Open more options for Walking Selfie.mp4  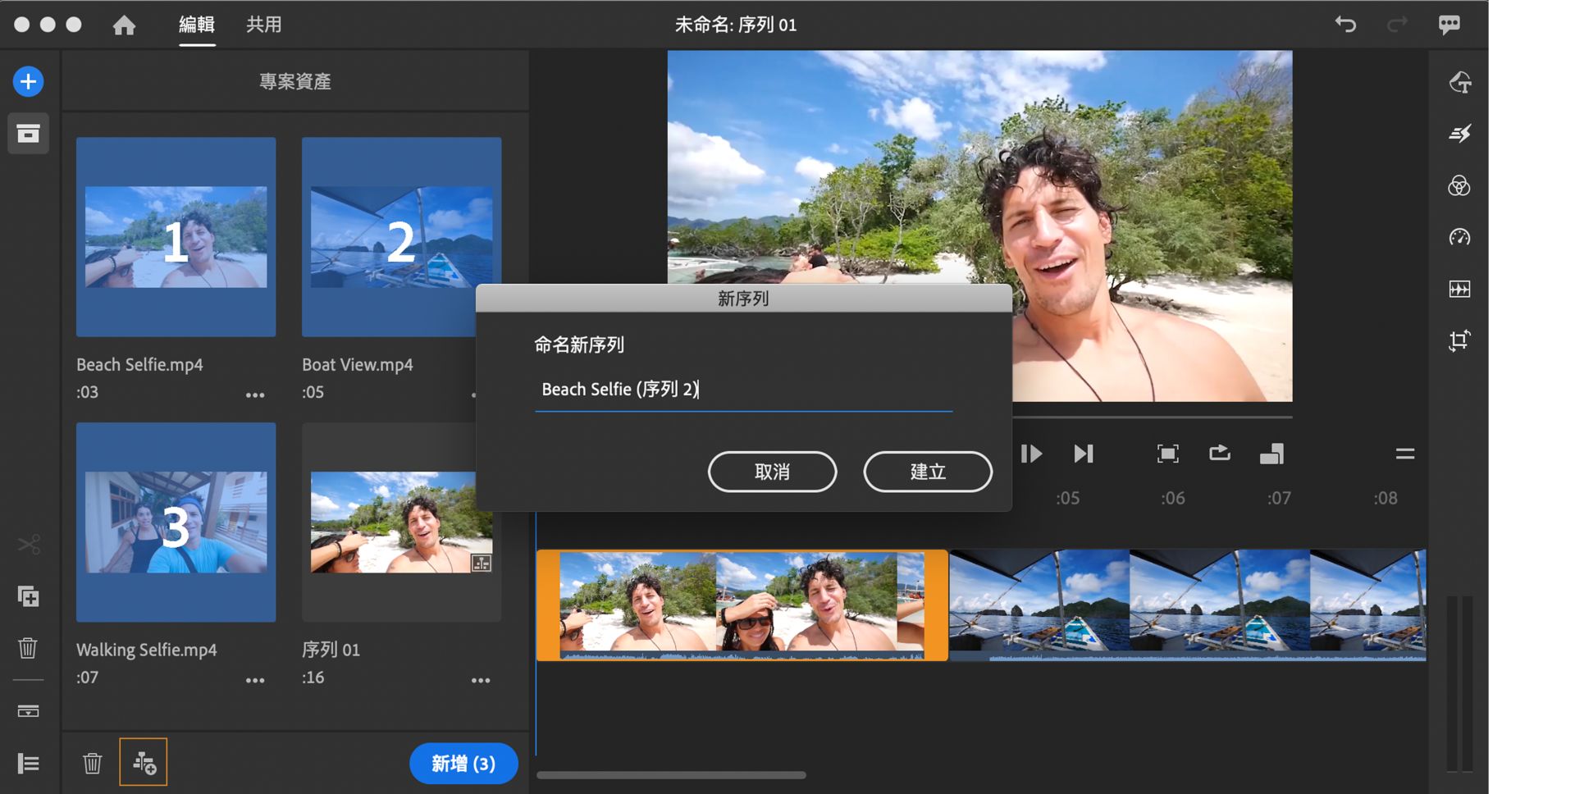pyautogui.click(x=255, y=680)
